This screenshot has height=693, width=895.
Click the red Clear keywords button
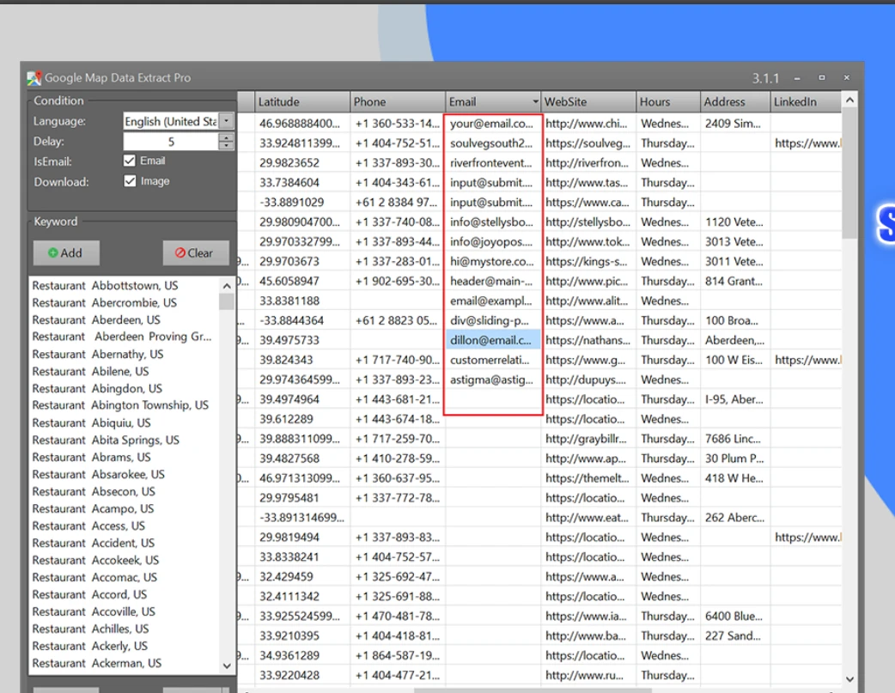[x=195, y=253]
